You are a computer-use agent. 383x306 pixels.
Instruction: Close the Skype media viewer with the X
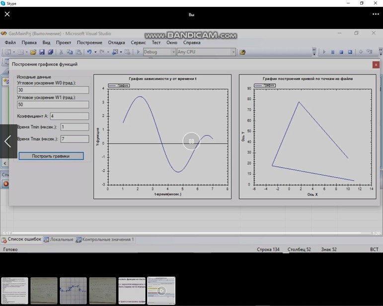click(x=7, y=14)
